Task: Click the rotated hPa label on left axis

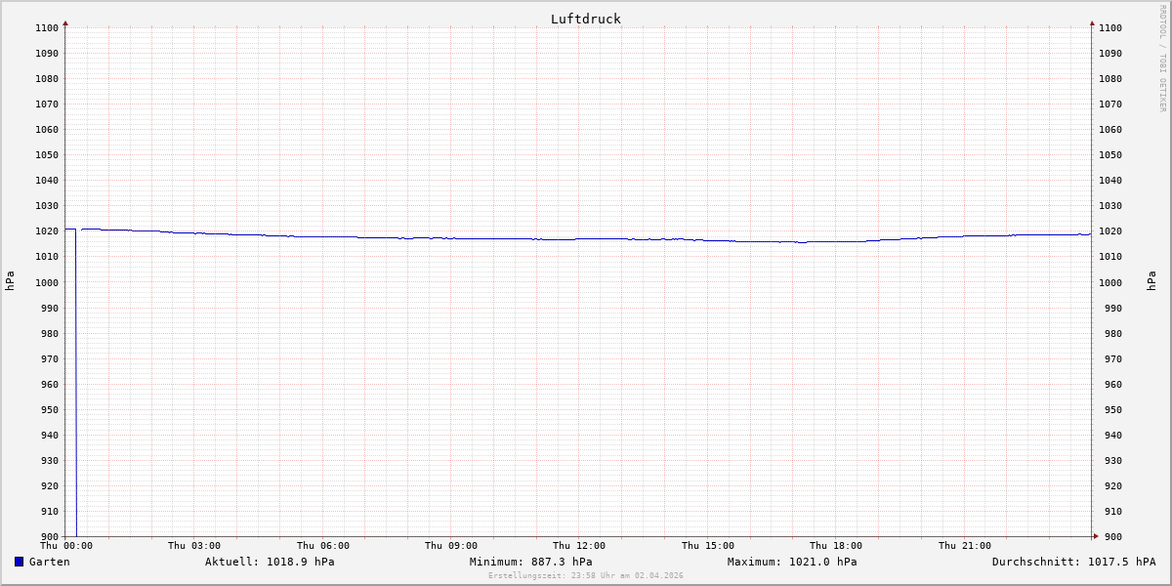Action: click(x=10, y=281)
